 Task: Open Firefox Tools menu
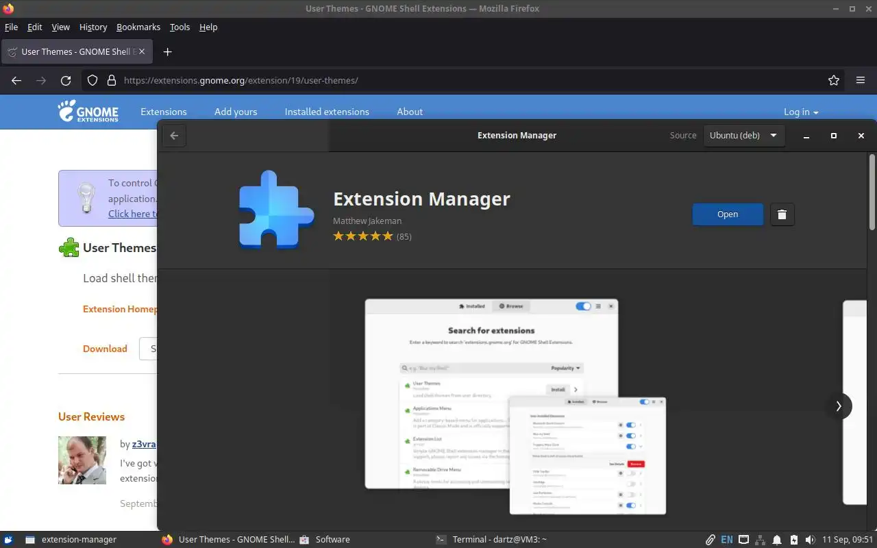(x=180, y=27)
